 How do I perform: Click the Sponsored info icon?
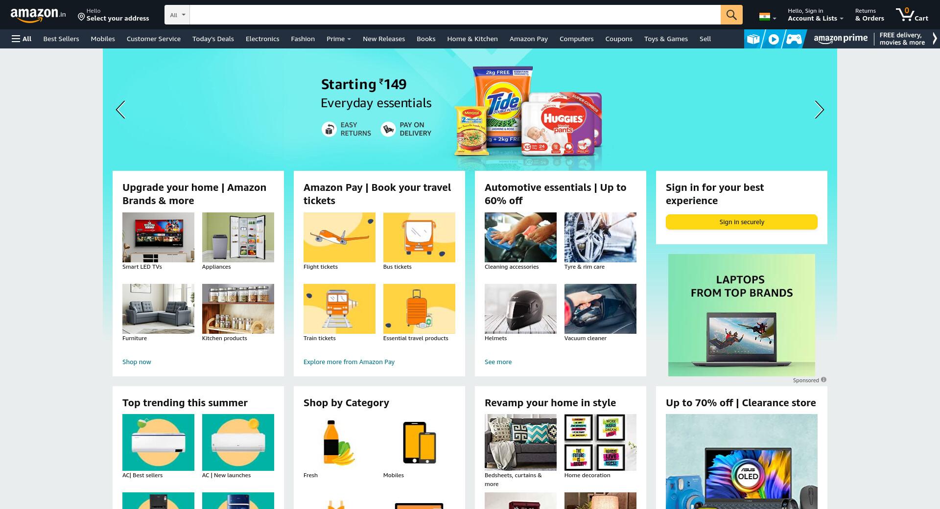[823, 380]
